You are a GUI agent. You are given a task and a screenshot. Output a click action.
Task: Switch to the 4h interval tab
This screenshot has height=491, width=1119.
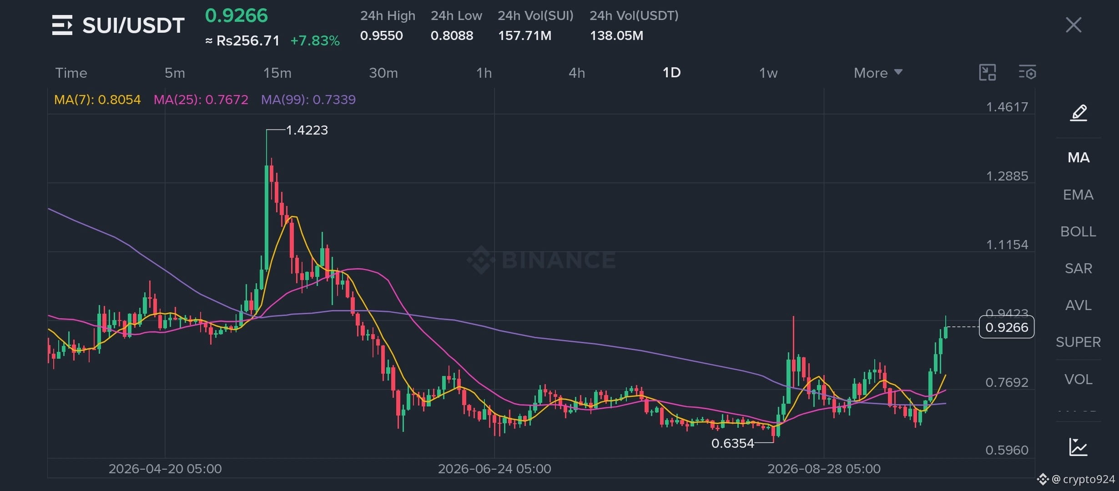(577, 73)
